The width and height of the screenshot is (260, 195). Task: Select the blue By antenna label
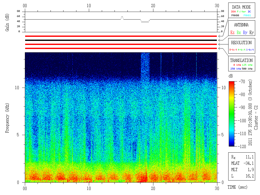(245, 33)
